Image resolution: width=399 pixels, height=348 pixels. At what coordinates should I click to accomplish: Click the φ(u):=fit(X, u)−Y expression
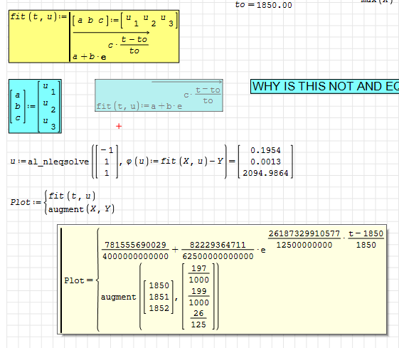pos(175,161)
